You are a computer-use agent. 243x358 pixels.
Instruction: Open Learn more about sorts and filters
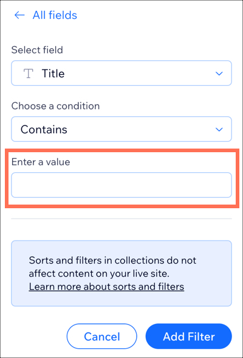106,287
